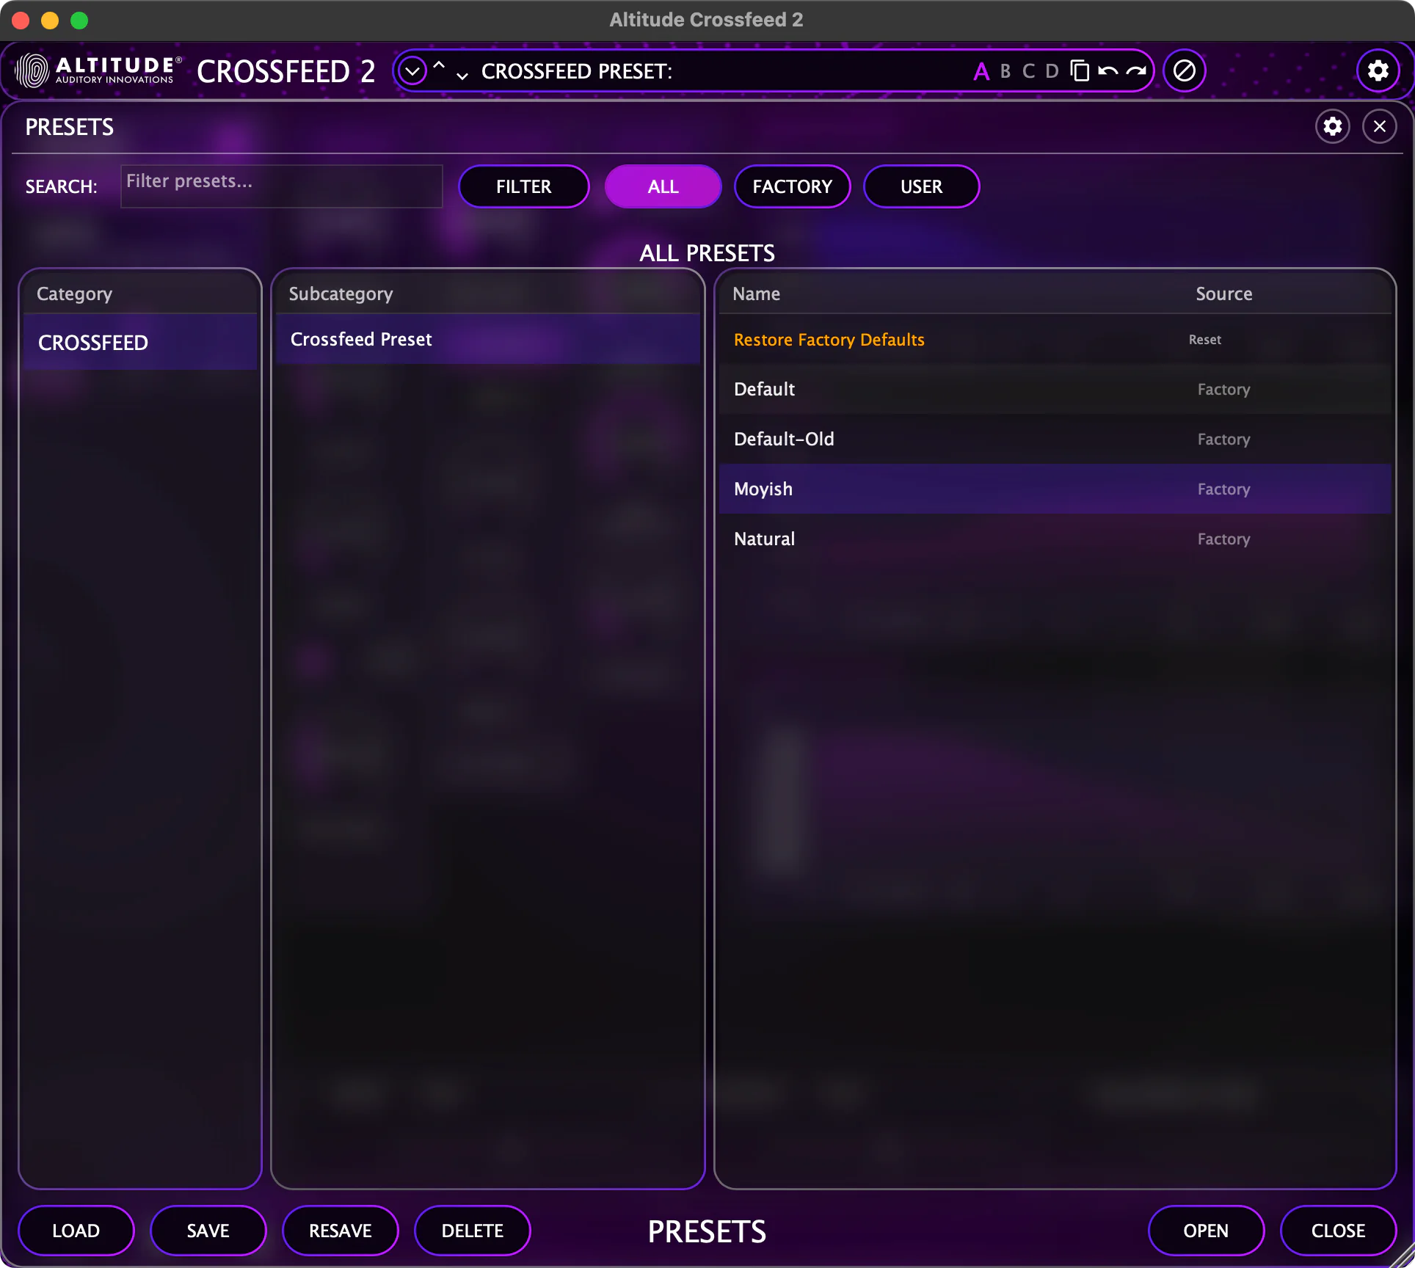Click the Altitude logo
Viewport: 1415px width, 1268px height.
click(x=98, y=71)
